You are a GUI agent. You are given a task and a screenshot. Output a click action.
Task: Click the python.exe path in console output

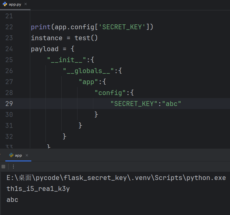(116, 178)
